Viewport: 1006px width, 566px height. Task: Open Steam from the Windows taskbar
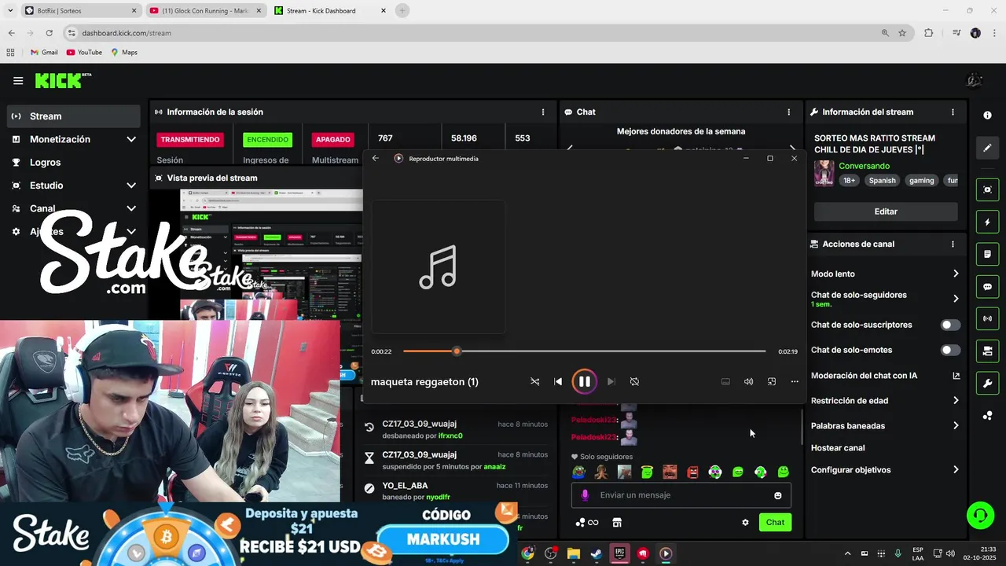(597, 553)
